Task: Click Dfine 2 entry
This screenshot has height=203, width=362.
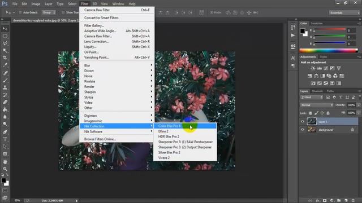Action: tap(185, 131)
